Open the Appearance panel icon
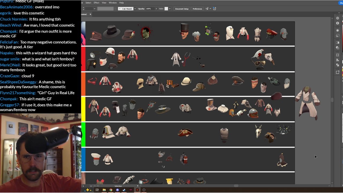The image size is (343, 193). pos(337,30)
